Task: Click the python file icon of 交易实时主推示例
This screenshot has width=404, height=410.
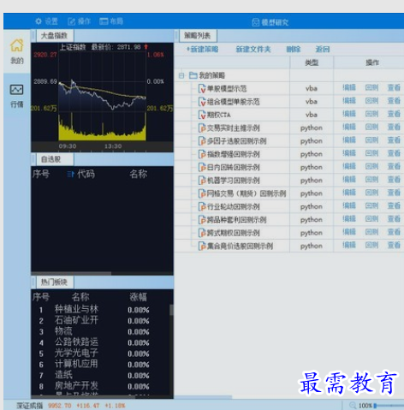Action: [202, 128]
